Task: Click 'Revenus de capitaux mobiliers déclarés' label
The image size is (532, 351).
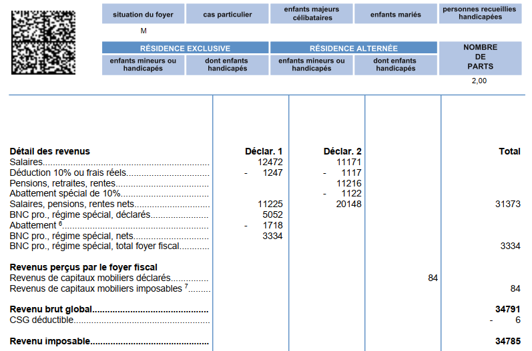Action: pos(90,278)
